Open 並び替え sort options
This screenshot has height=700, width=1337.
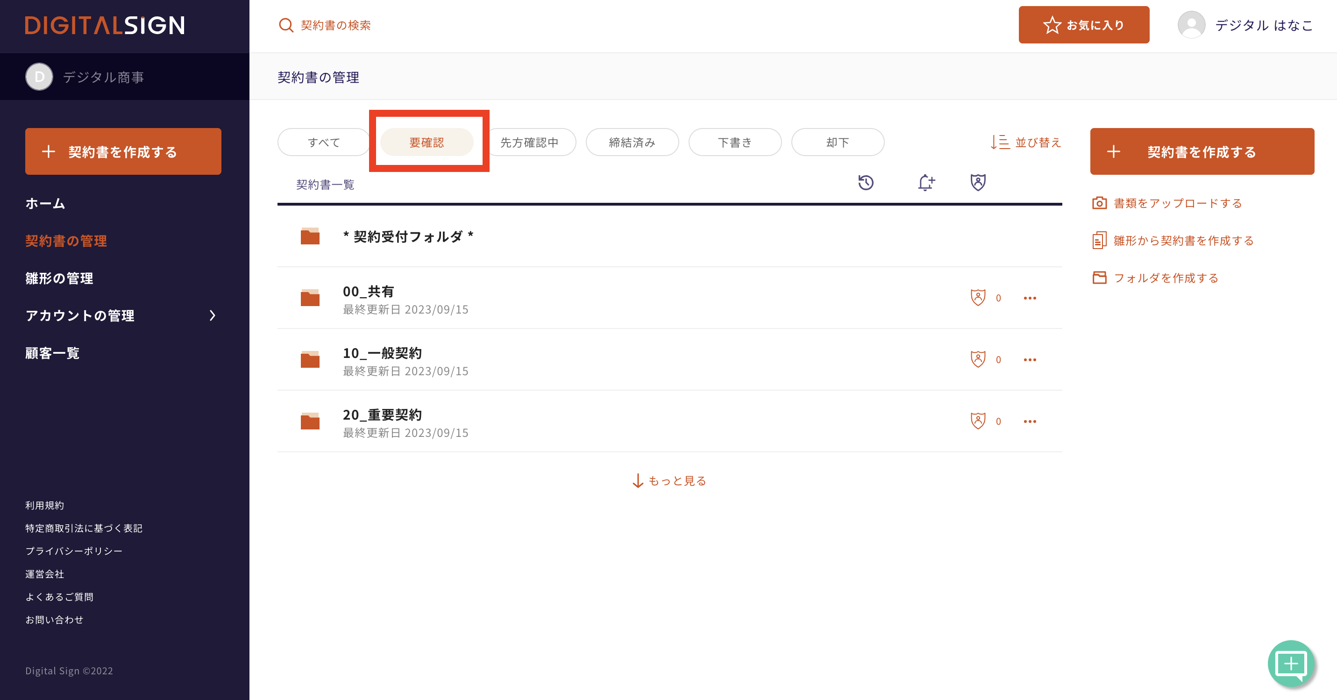click(x=1025, y=142)
